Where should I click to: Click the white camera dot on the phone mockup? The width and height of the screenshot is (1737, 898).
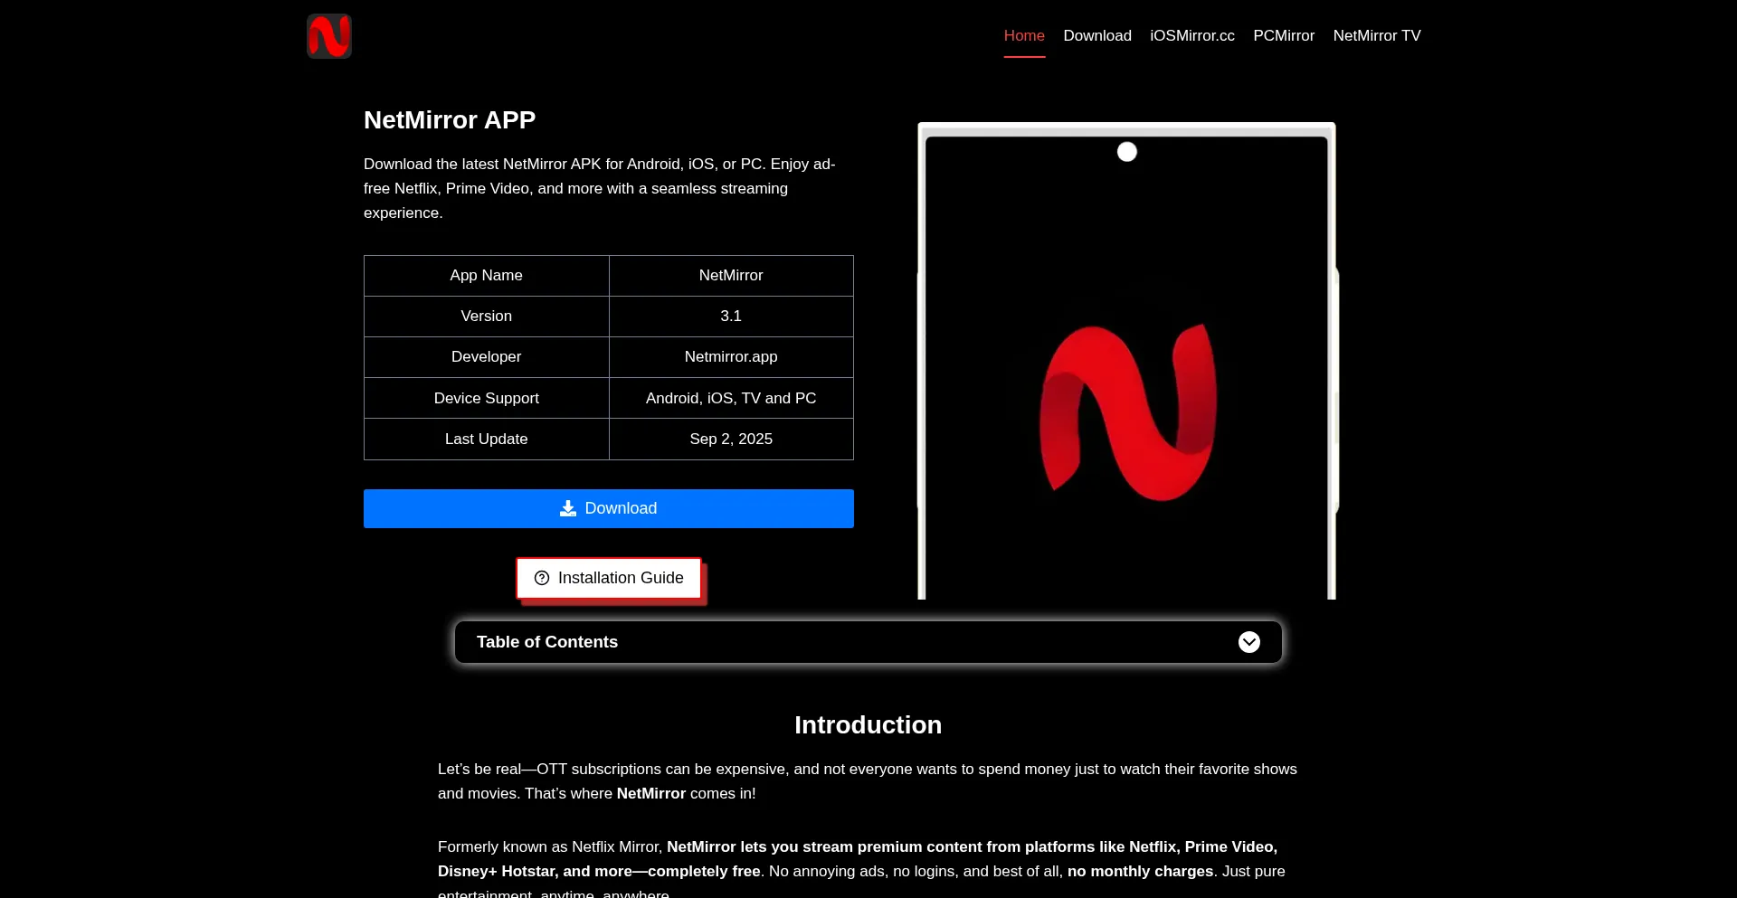(x=1126, y=152)
